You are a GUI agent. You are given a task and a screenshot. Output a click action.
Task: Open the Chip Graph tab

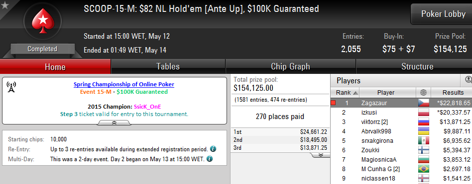(290, 66)
